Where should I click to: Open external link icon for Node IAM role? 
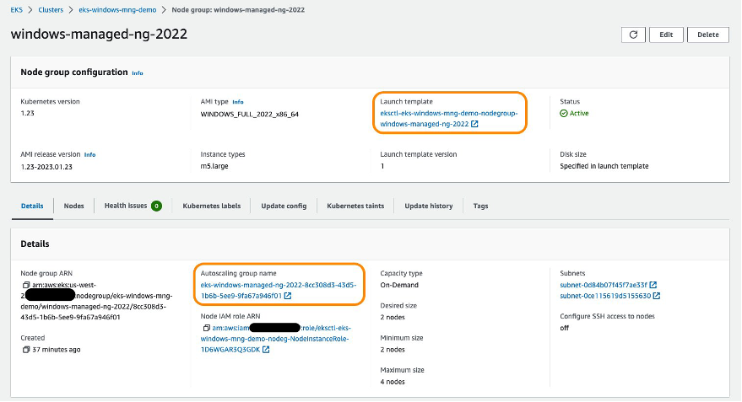266,350
